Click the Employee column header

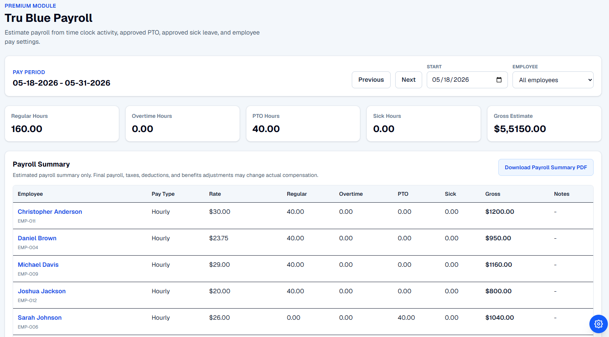[x=30, y=194]
